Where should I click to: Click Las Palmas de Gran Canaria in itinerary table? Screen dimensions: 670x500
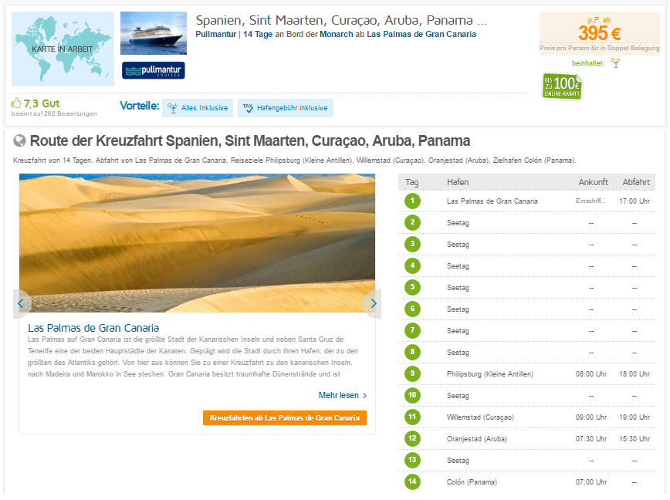tap(492, 201)
